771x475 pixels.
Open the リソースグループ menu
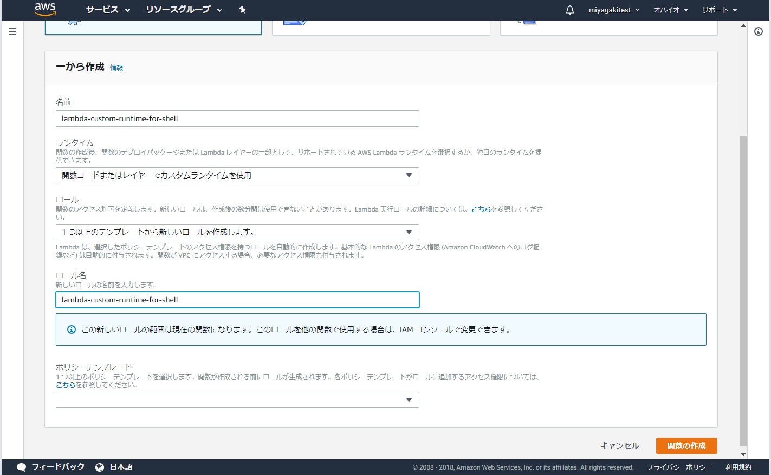tap(184, 10)
